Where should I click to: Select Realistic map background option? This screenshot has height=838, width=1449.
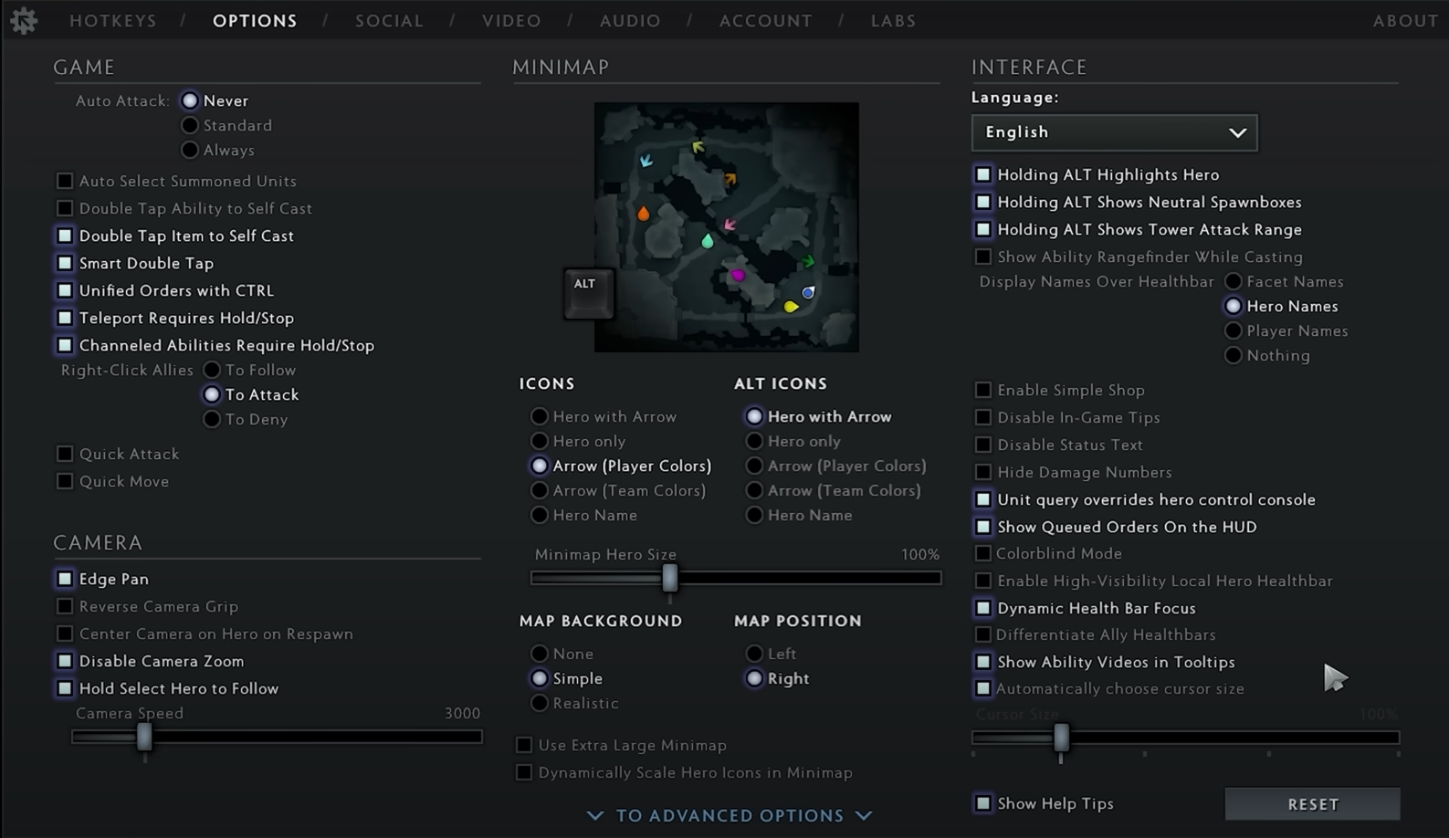[540, 704]
